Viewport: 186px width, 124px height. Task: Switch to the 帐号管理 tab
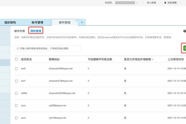click(x=38, y=22)
